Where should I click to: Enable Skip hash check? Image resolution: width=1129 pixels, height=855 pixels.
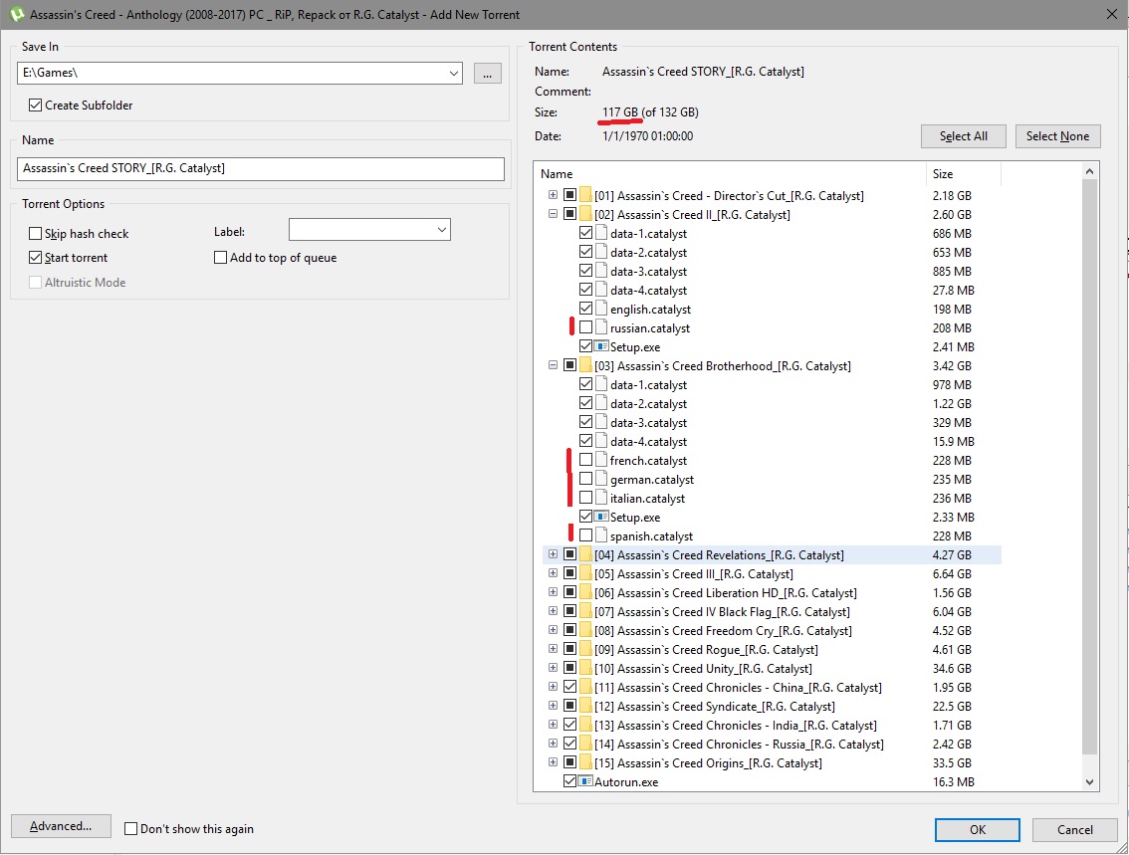click(35, 233)
